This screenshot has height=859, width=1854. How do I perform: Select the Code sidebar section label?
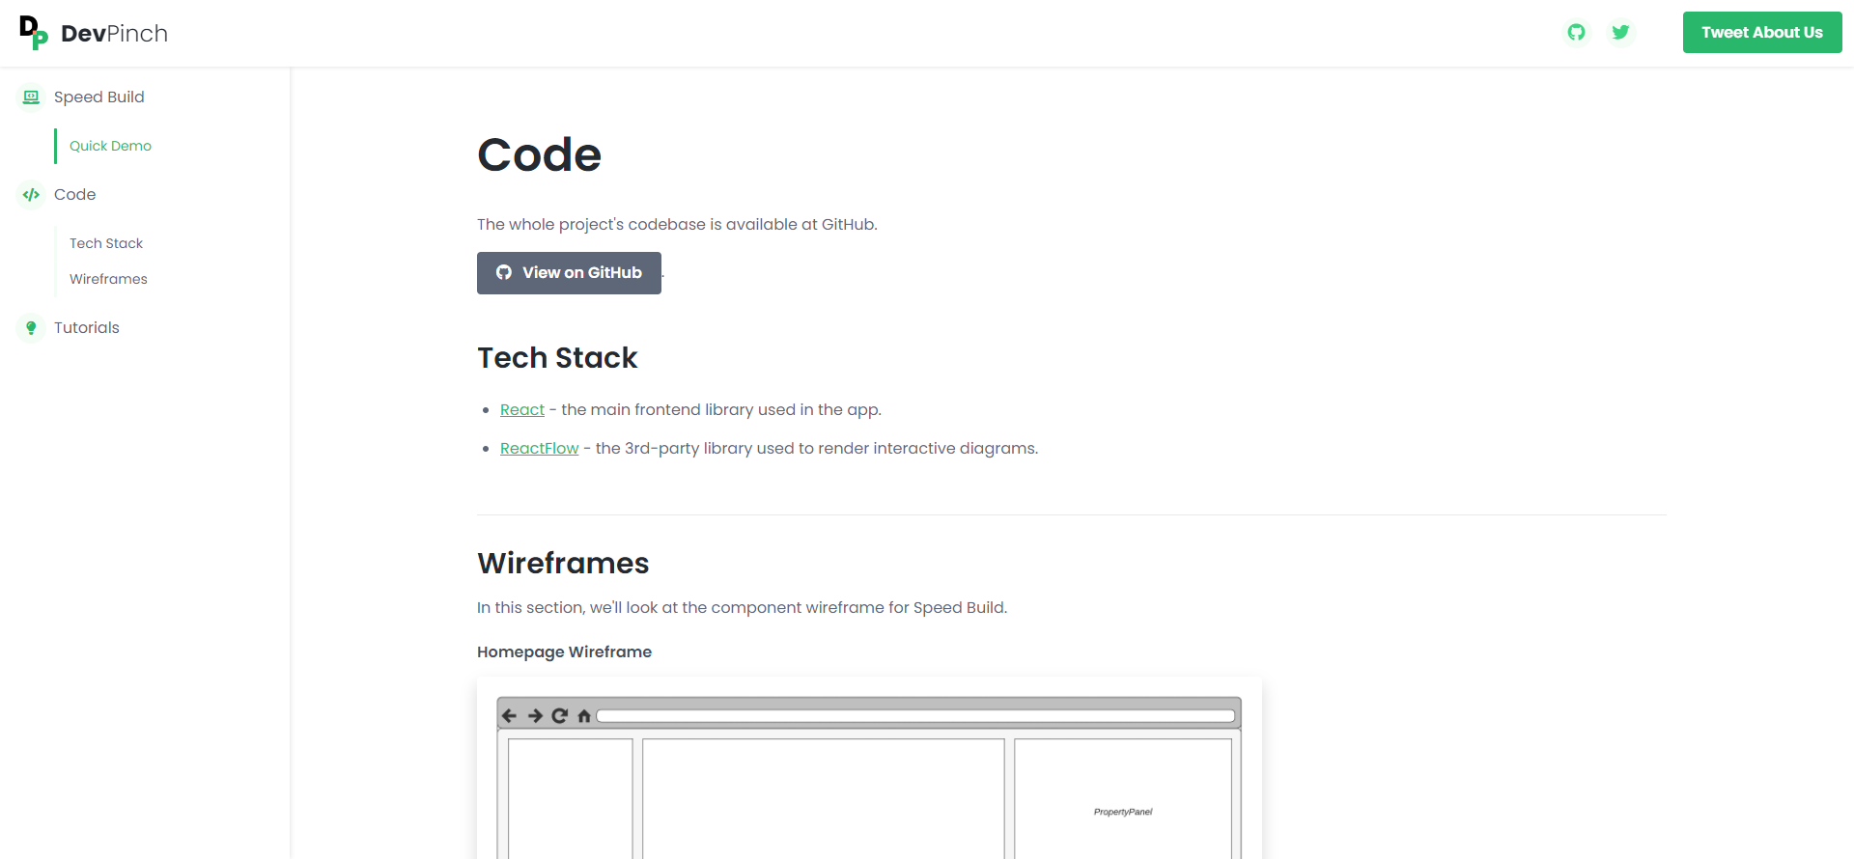[75, 194]
